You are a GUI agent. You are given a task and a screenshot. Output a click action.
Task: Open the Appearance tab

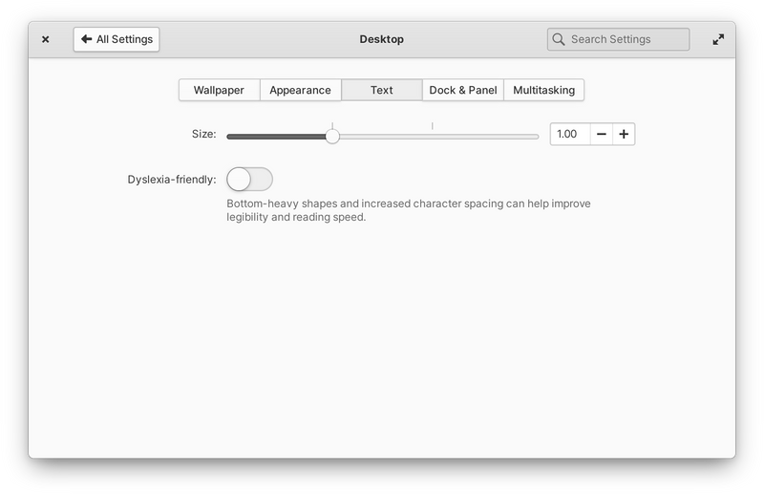point(300,90)
